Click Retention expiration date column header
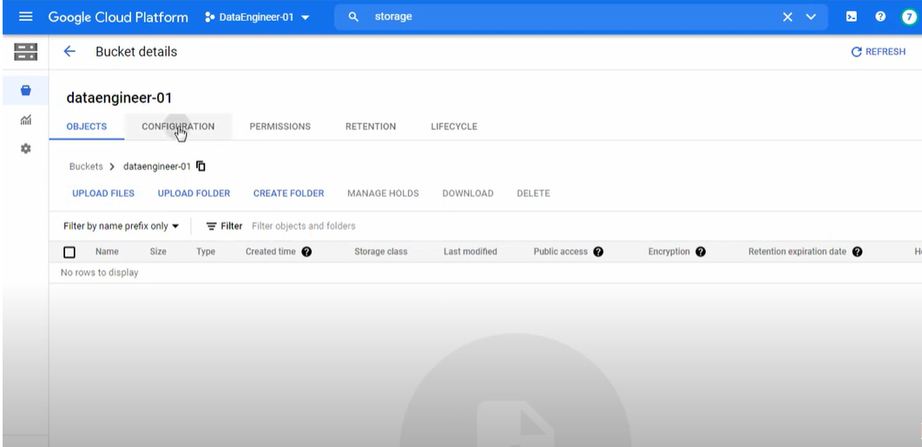The width and height of the screenshot is (922, 447). pyautogui.click(x=797, y=252)
